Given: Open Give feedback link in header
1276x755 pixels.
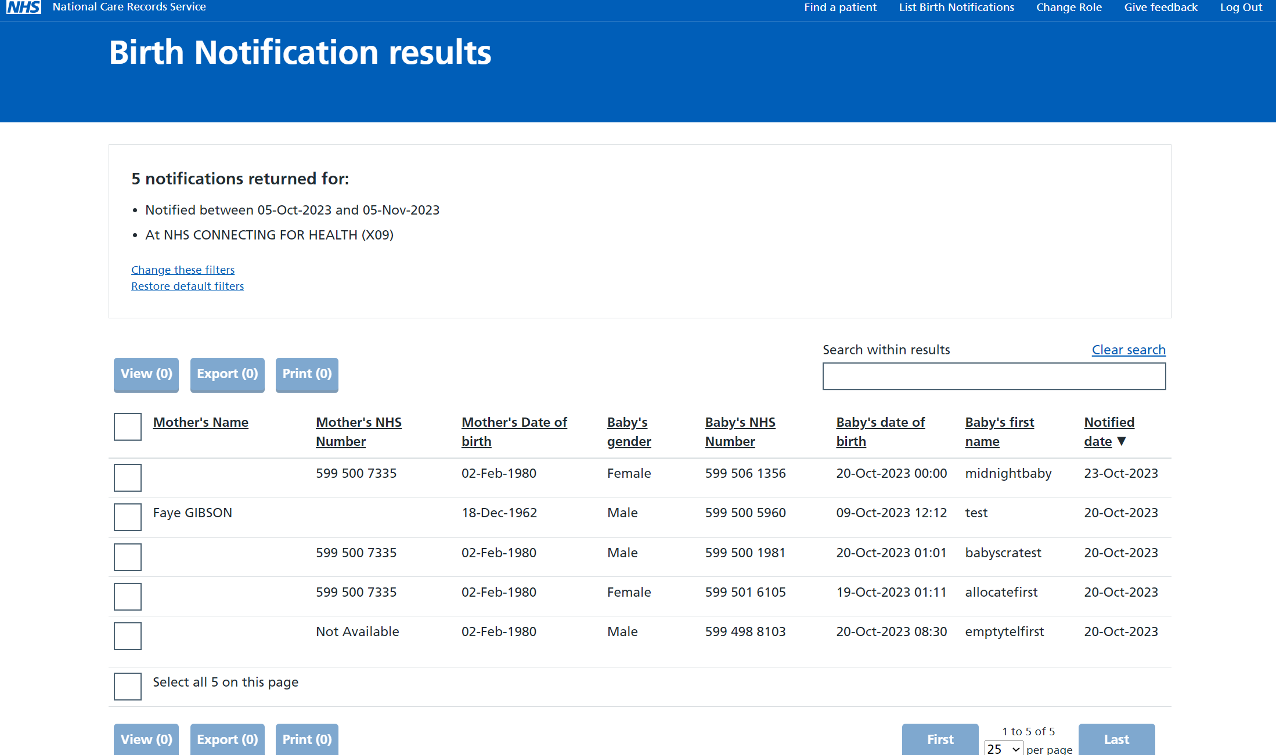Looking at the screenshot, I should point(1160,8).
